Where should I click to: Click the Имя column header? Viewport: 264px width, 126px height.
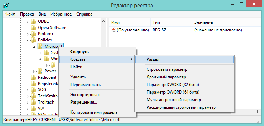(130, 22)
